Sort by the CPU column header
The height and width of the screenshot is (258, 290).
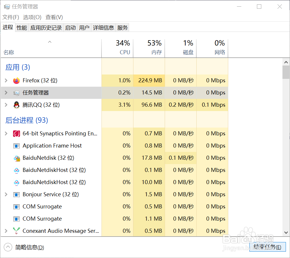(123, 48)
